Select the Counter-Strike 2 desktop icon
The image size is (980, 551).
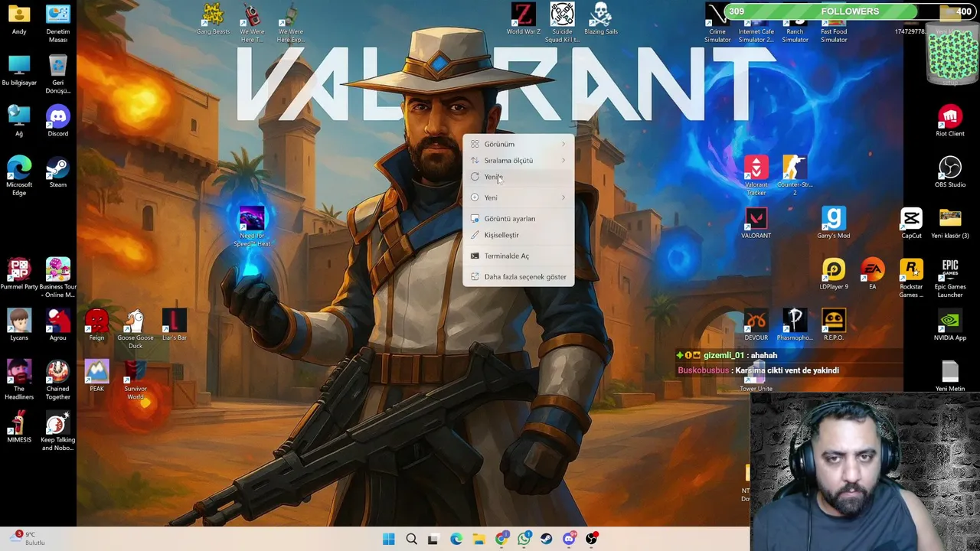pyautogui.click(x=795, y=176)
